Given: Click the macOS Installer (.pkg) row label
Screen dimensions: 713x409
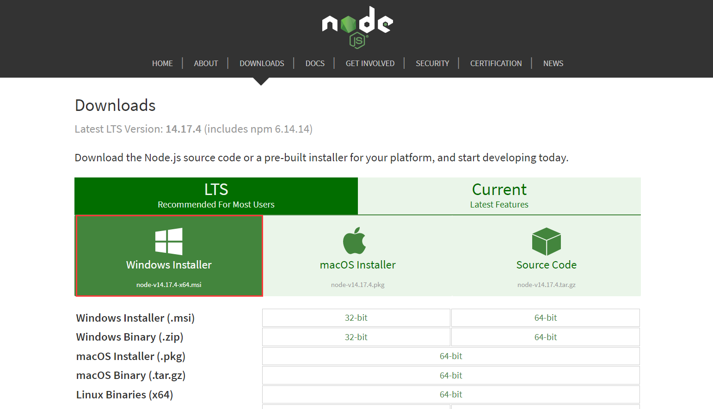Looking at the screenshot, I should coord(131,356).
